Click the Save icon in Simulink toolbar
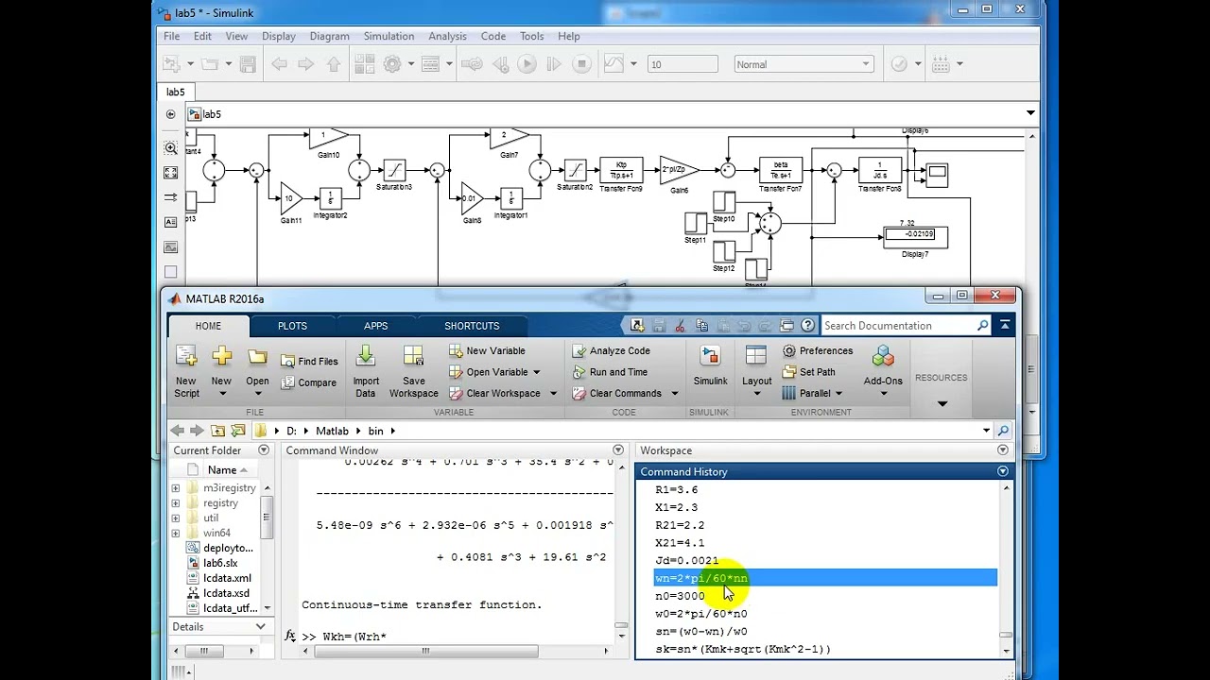 (248, 64)
